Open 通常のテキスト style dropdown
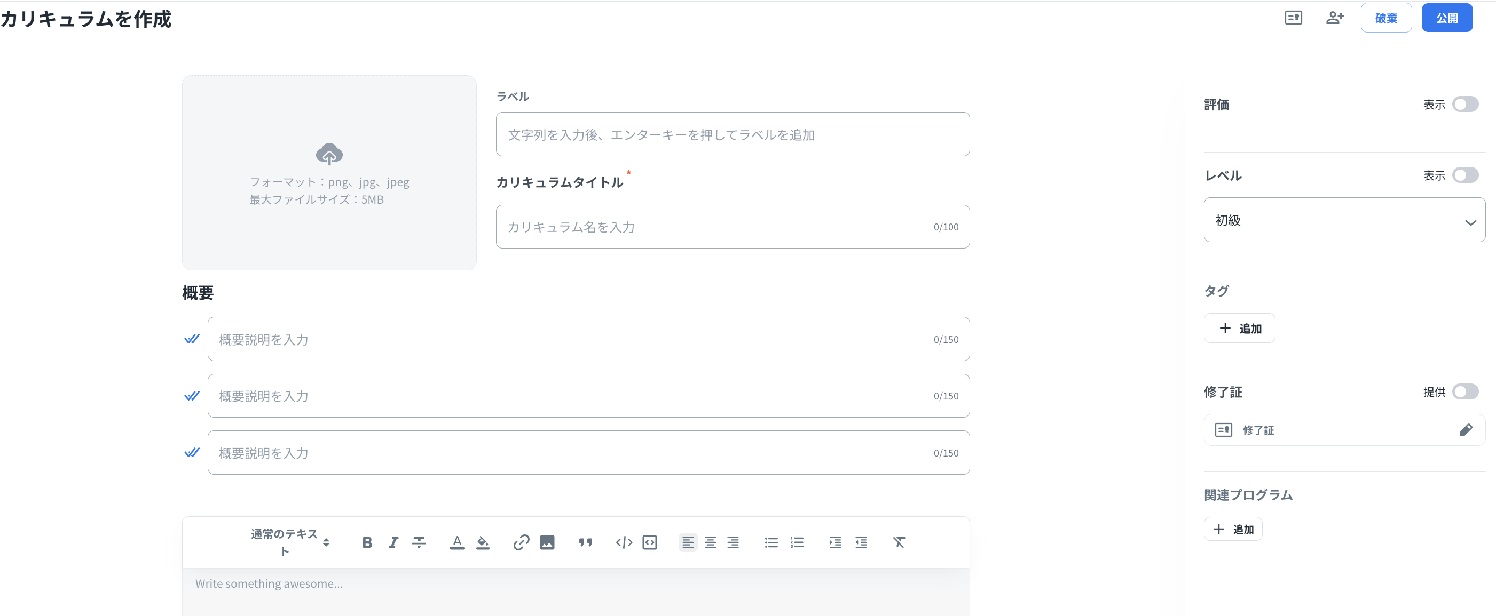 coord(290,542)
